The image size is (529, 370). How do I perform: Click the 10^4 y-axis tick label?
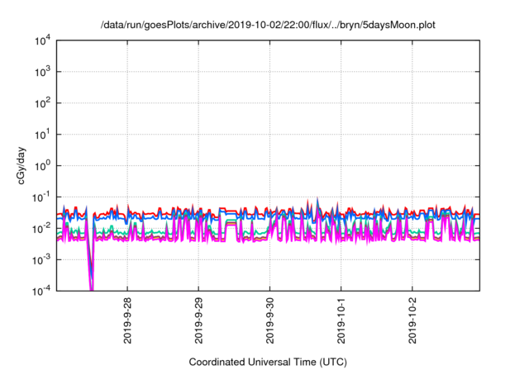click(x=43, y=40)
